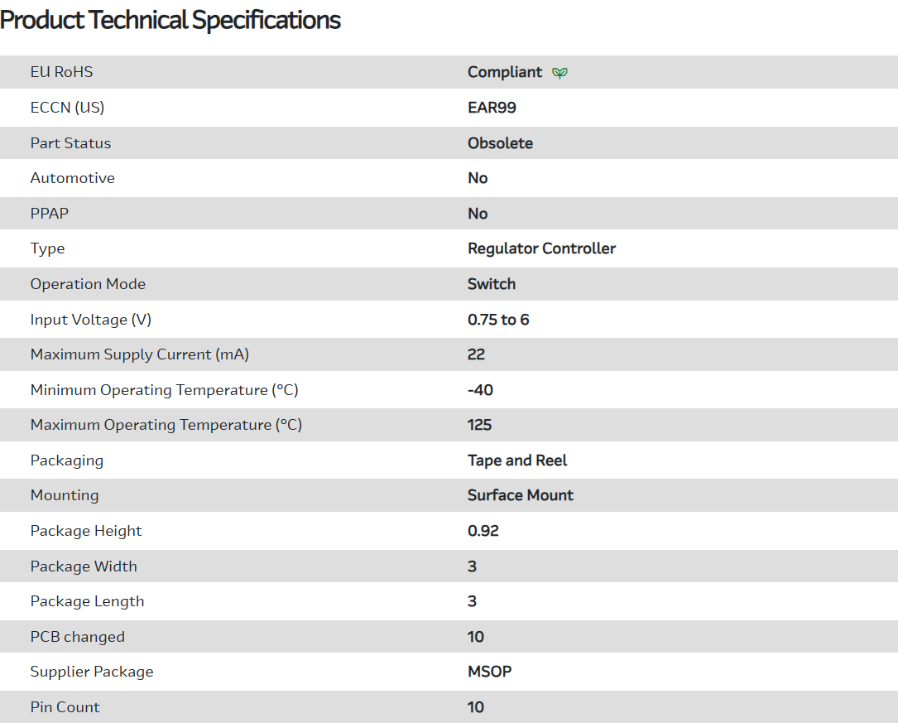Click the PCB changed row label

[x=77, y=637]
